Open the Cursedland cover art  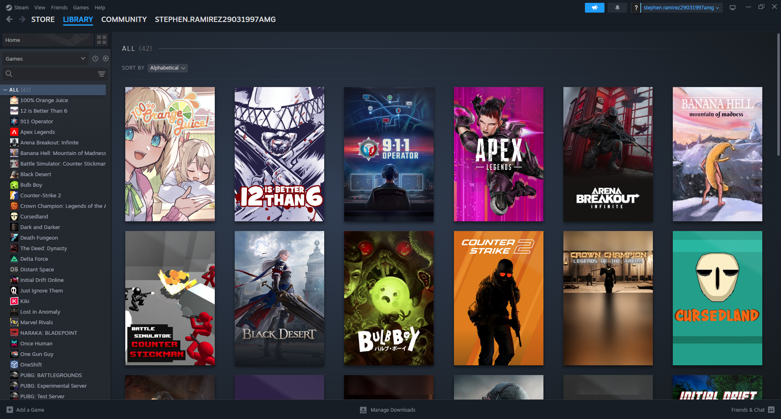click(x=718, y=298)
